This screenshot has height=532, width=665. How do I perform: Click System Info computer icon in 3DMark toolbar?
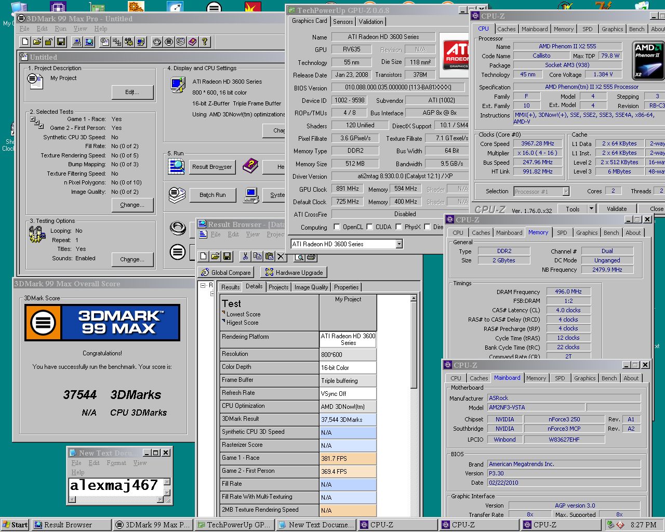tap(77, 42)
